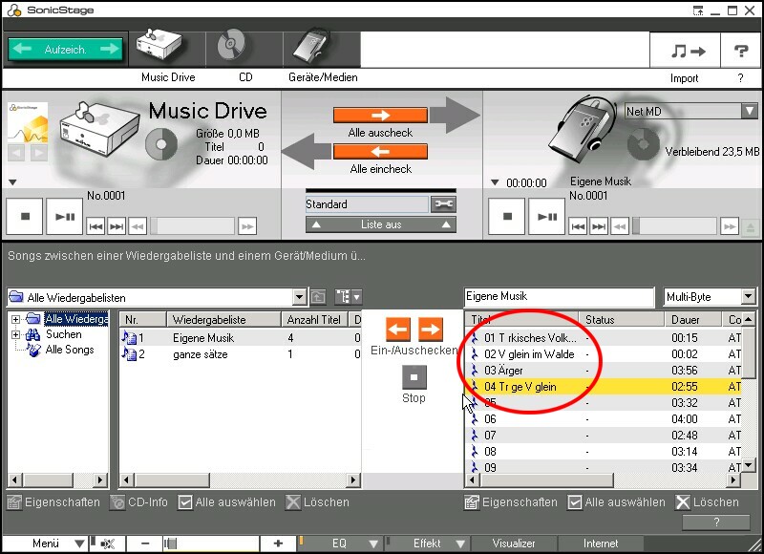This screenshot has height=554, width=764.
Task: Expand the Suchen tree node
Action: click(x=16, y=335)
